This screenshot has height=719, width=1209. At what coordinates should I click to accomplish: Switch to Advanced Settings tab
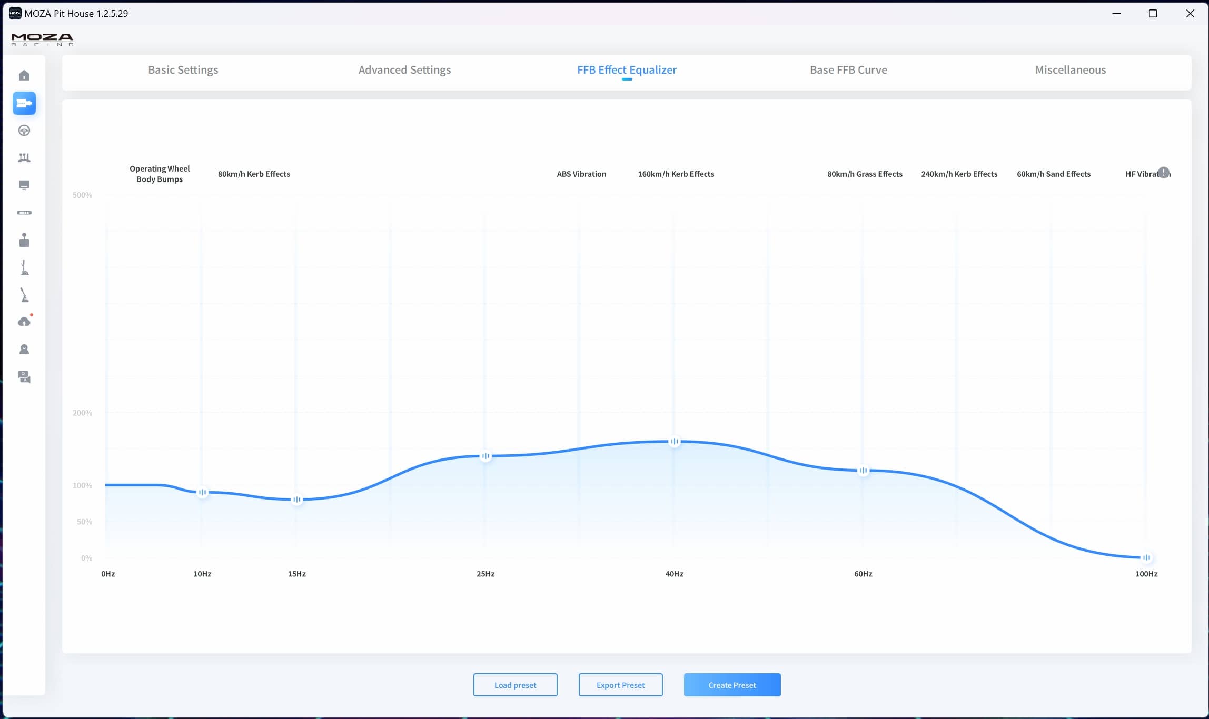tap(404, 70)
